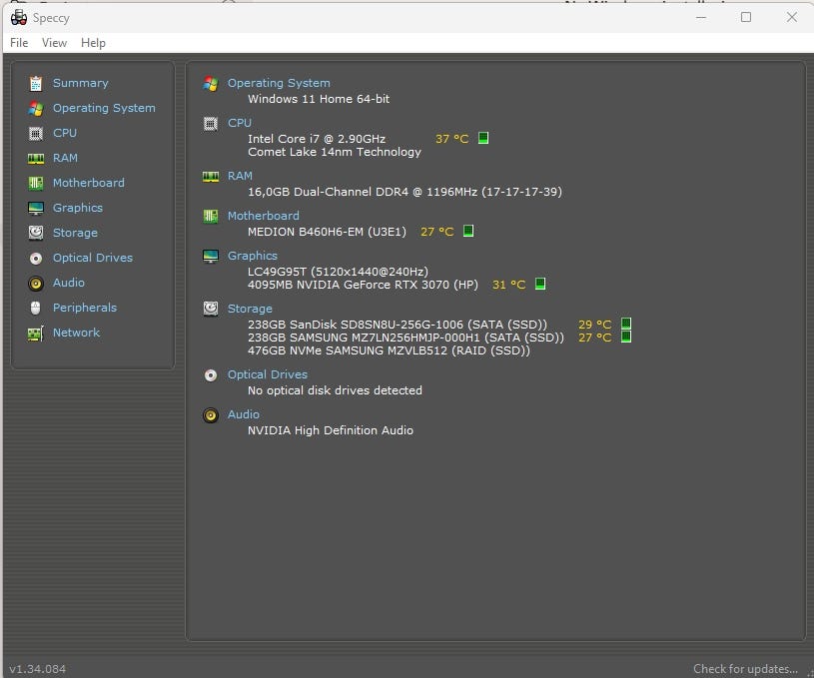The height and width of the screenshot is (678, 814).
Task: Click the Motherboard icon in main panel
Action: coord(211,216)
